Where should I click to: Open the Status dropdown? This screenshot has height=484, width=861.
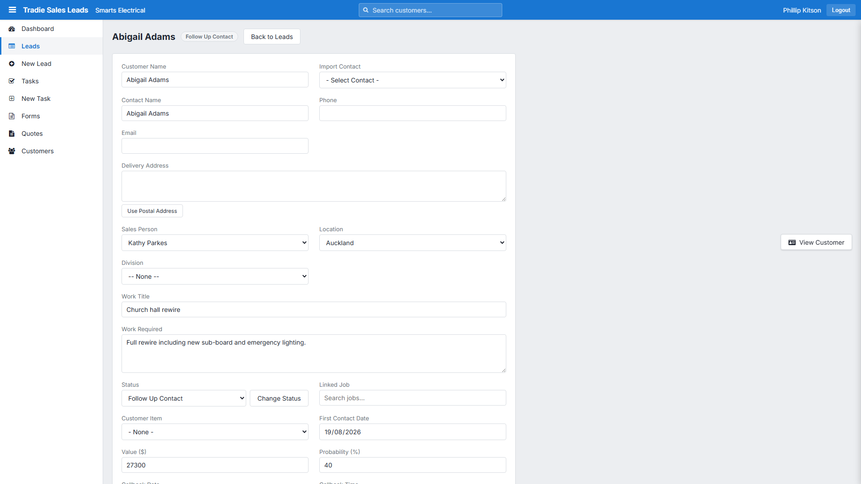point(184,398)
